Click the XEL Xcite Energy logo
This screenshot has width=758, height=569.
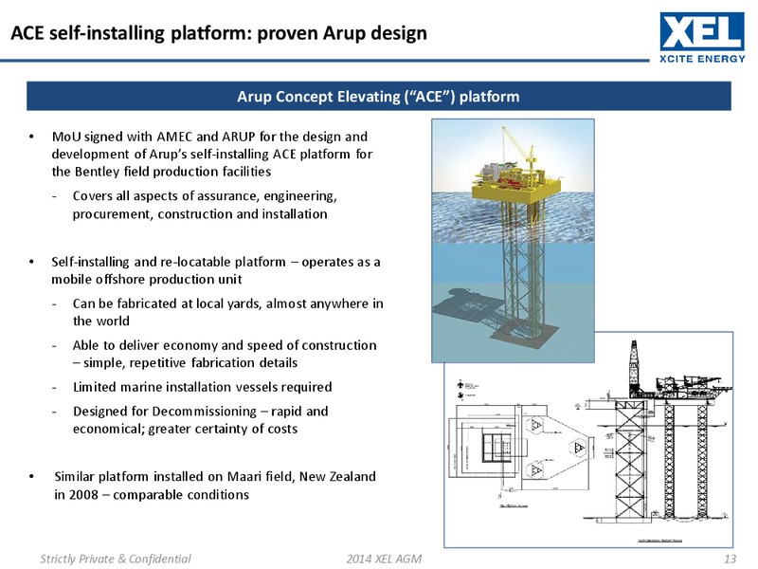click(702, 38)
